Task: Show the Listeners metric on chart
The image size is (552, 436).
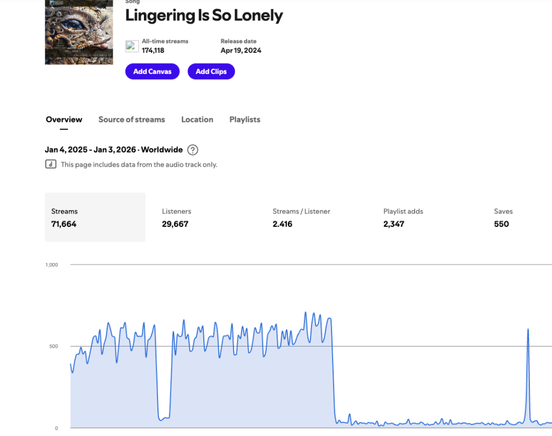Action: 176,217
